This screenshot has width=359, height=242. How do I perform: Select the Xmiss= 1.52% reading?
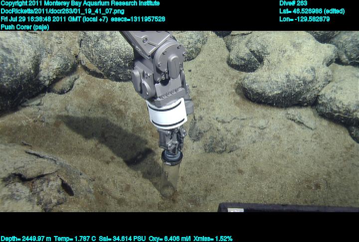pyautogui.click(x=213, y=239)
